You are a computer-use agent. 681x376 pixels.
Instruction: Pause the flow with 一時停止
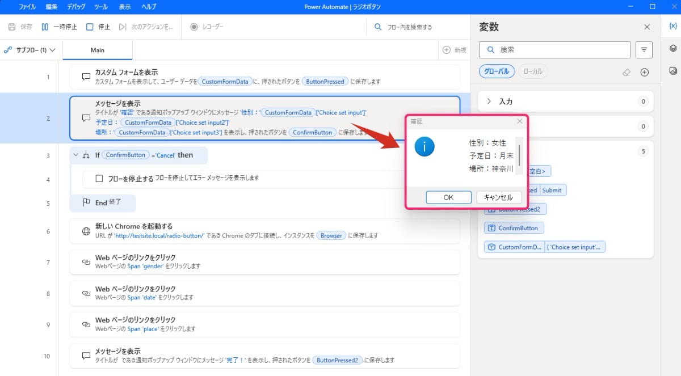pyautogui.click(x=59, y=27)
